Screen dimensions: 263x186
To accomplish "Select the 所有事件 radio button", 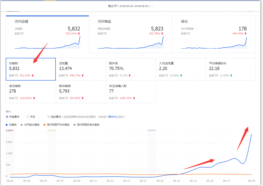I will point(7,117).
